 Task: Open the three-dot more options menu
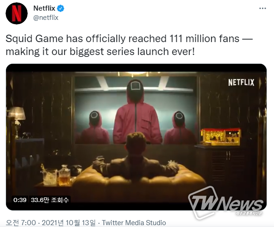click(x=262, y=8)
